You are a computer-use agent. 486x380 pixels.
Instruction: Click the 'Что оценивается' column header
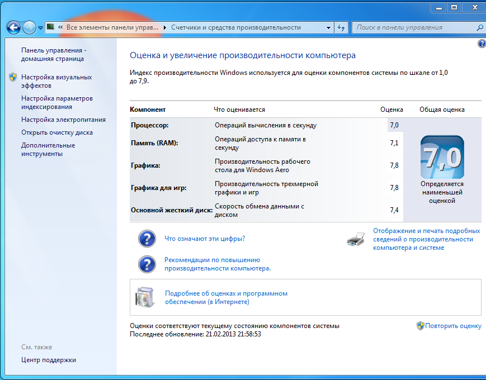(x=239, y=110)
